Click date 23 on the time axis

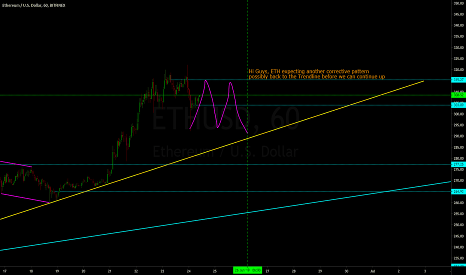coord(162,271)
